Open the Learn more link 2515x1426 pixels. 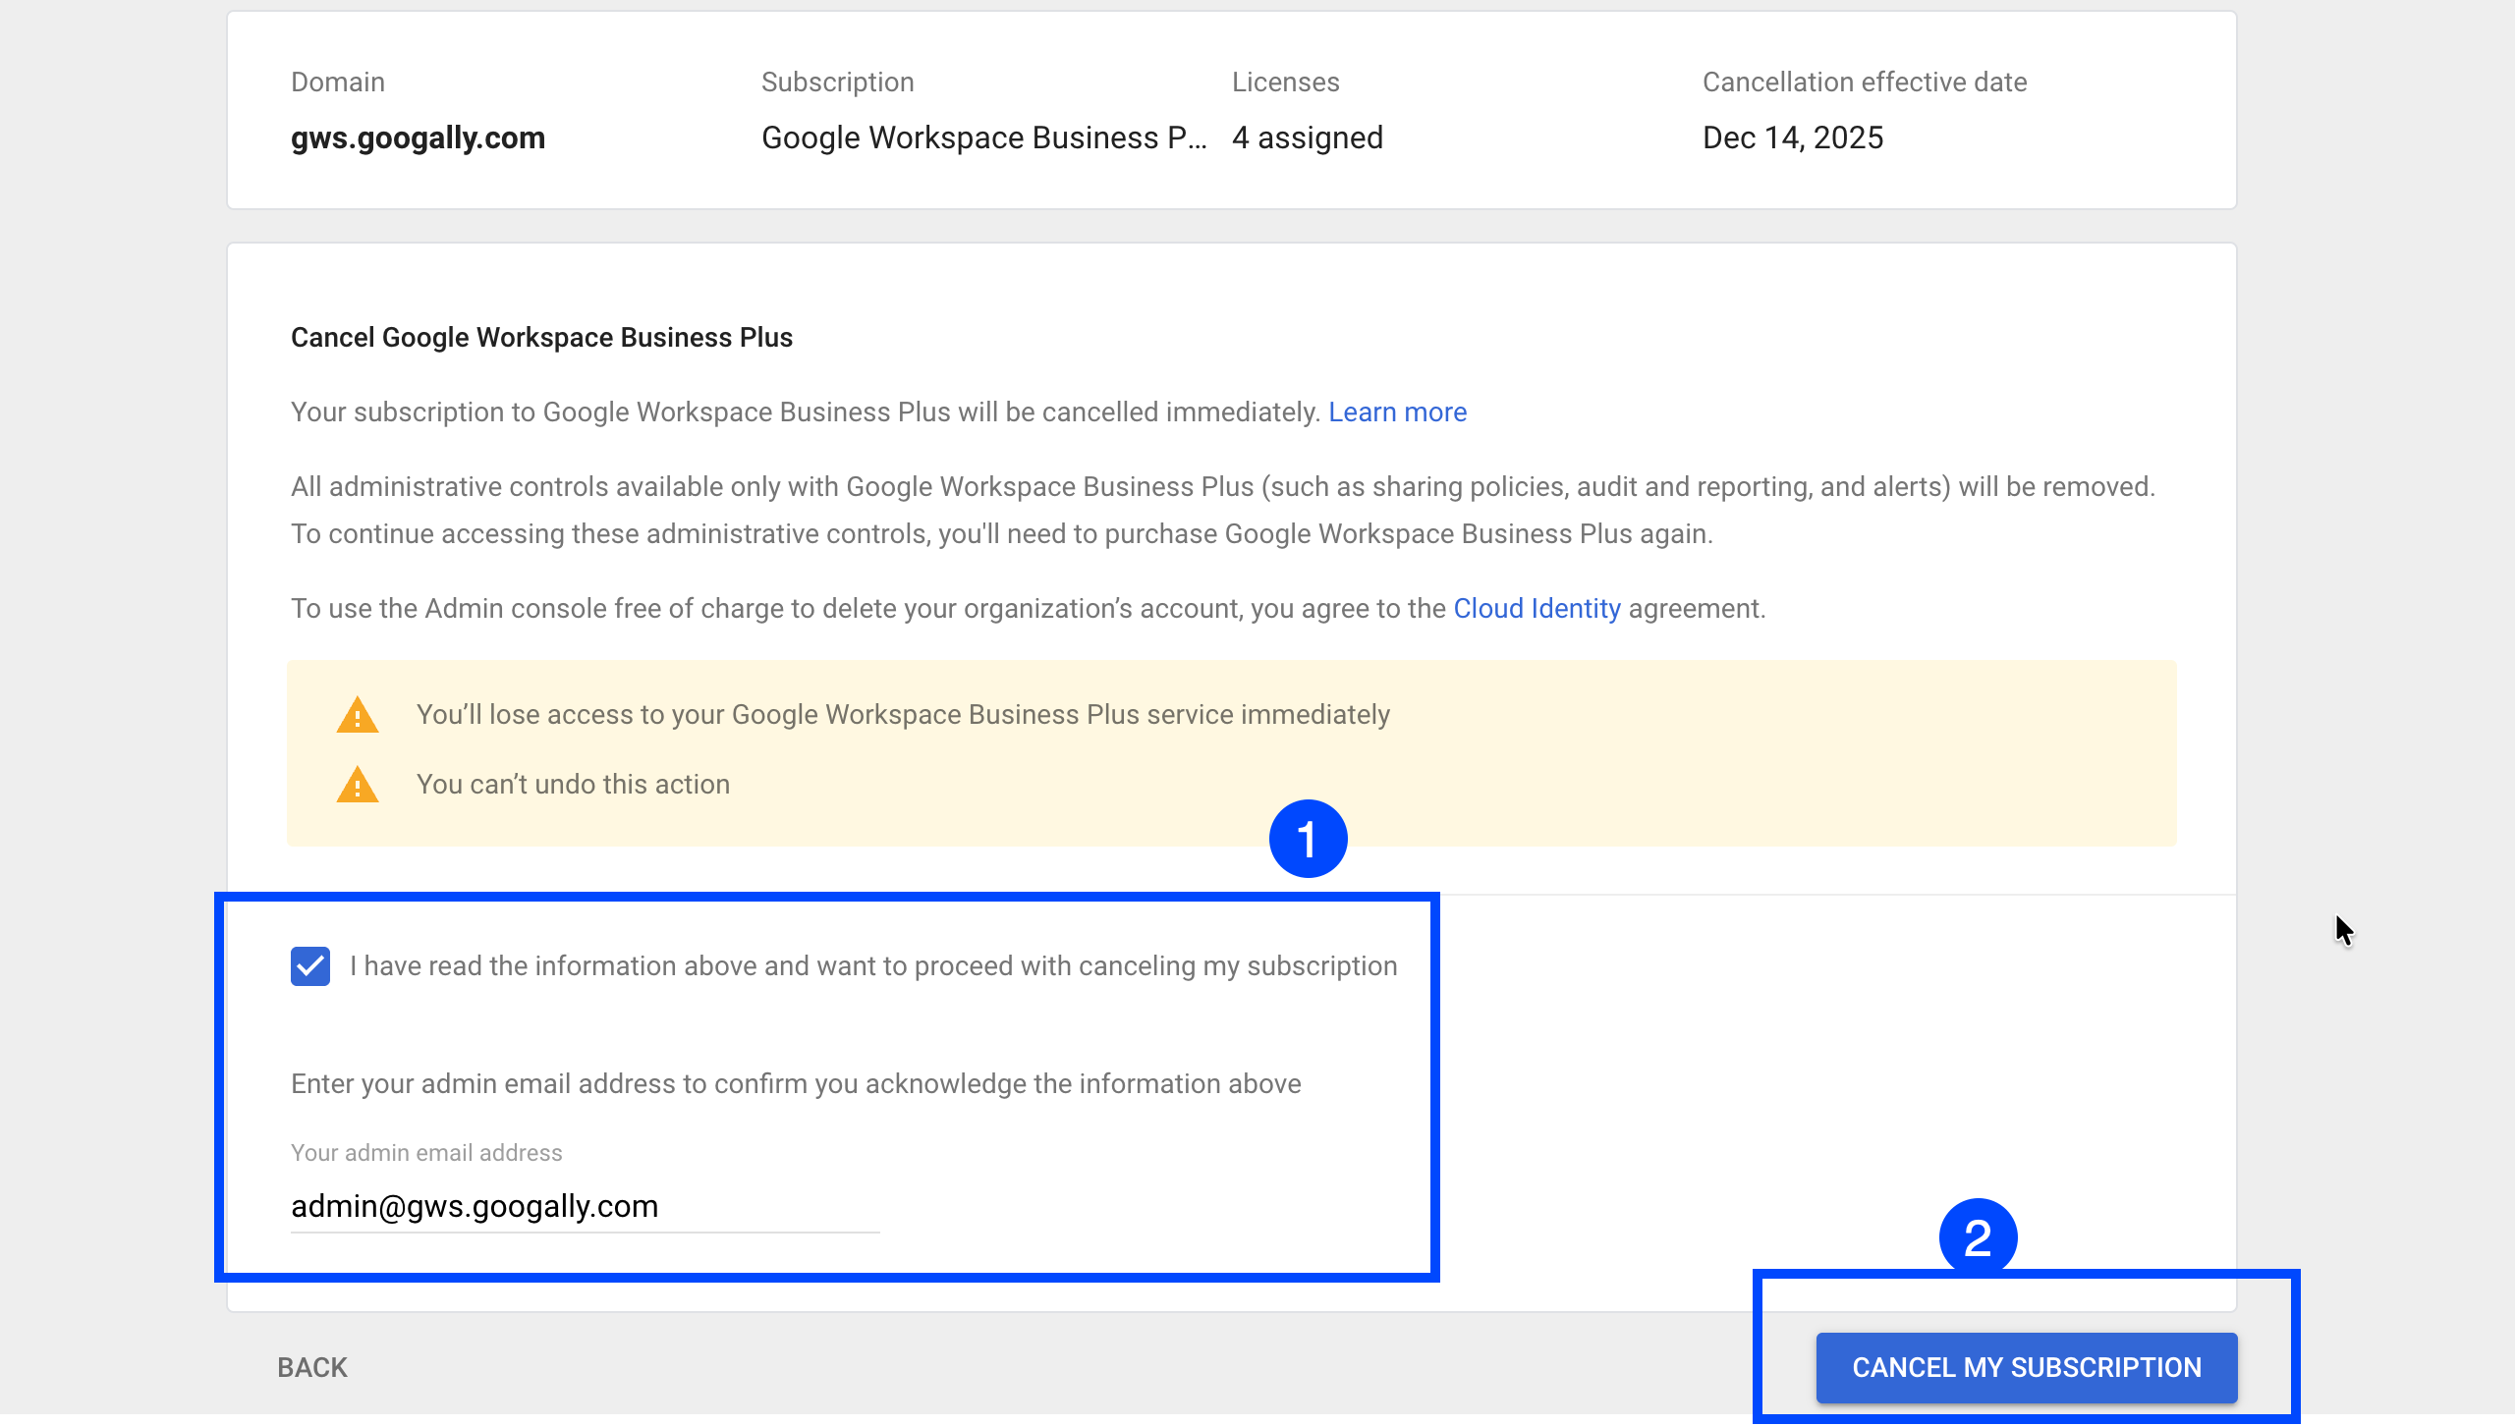coord(1397,412)
